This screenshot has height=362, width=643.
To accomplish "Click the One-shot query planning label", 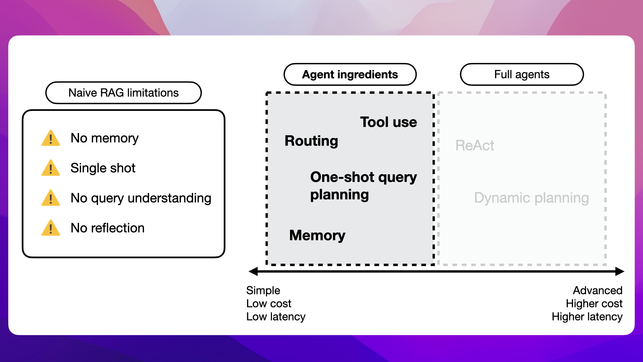I will coord(364,186).
